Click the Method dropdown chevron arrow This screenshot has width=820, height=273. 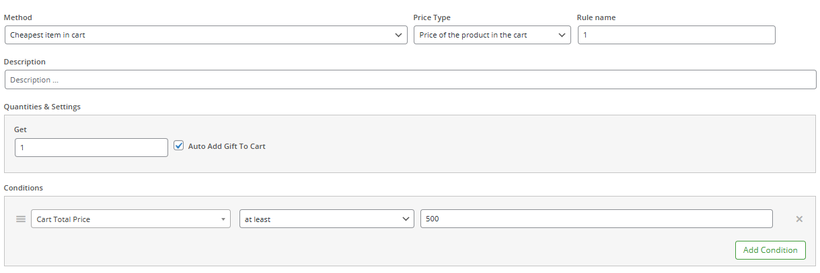[399, 36]
